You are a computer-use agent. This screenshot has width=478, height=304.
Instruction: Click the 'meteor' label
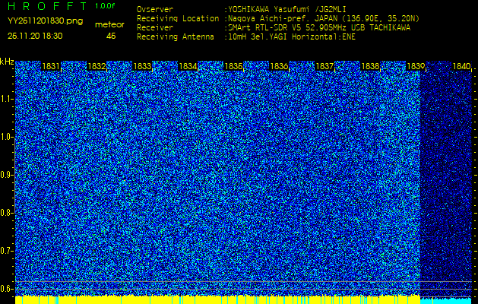pos(109,25)
